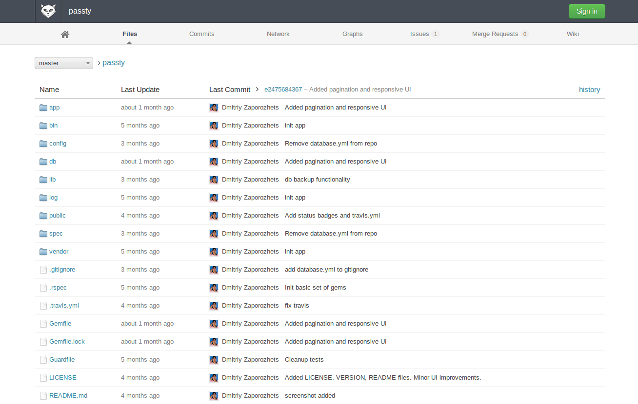Click Dmitriy Zaporozhets avatar on the init app commit
The width and height of the screenshot is (638, 404).
[x=214, y=125]
